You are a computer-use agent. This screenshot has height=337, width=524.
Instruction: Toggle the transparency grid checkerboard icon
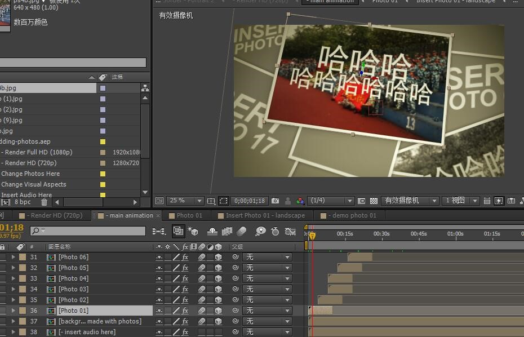coord(374,201)
